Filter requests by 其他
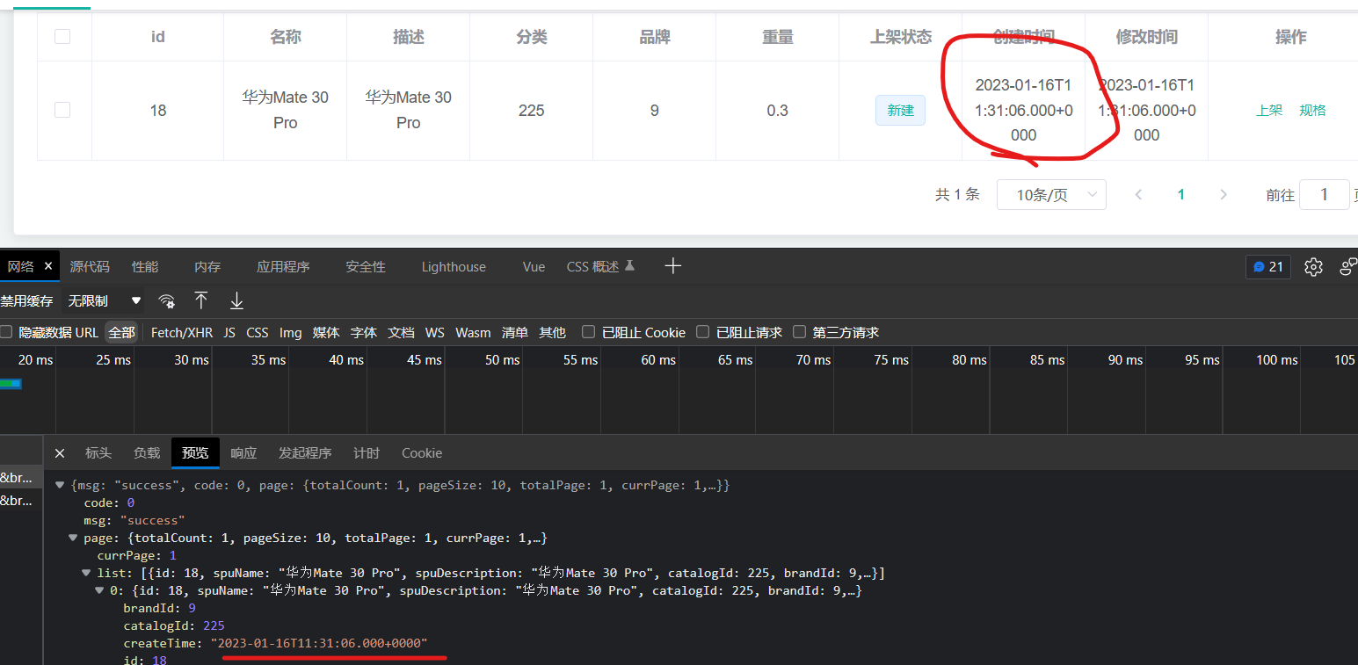This screenshot has height=665, width=1358. tap(553, 332)
